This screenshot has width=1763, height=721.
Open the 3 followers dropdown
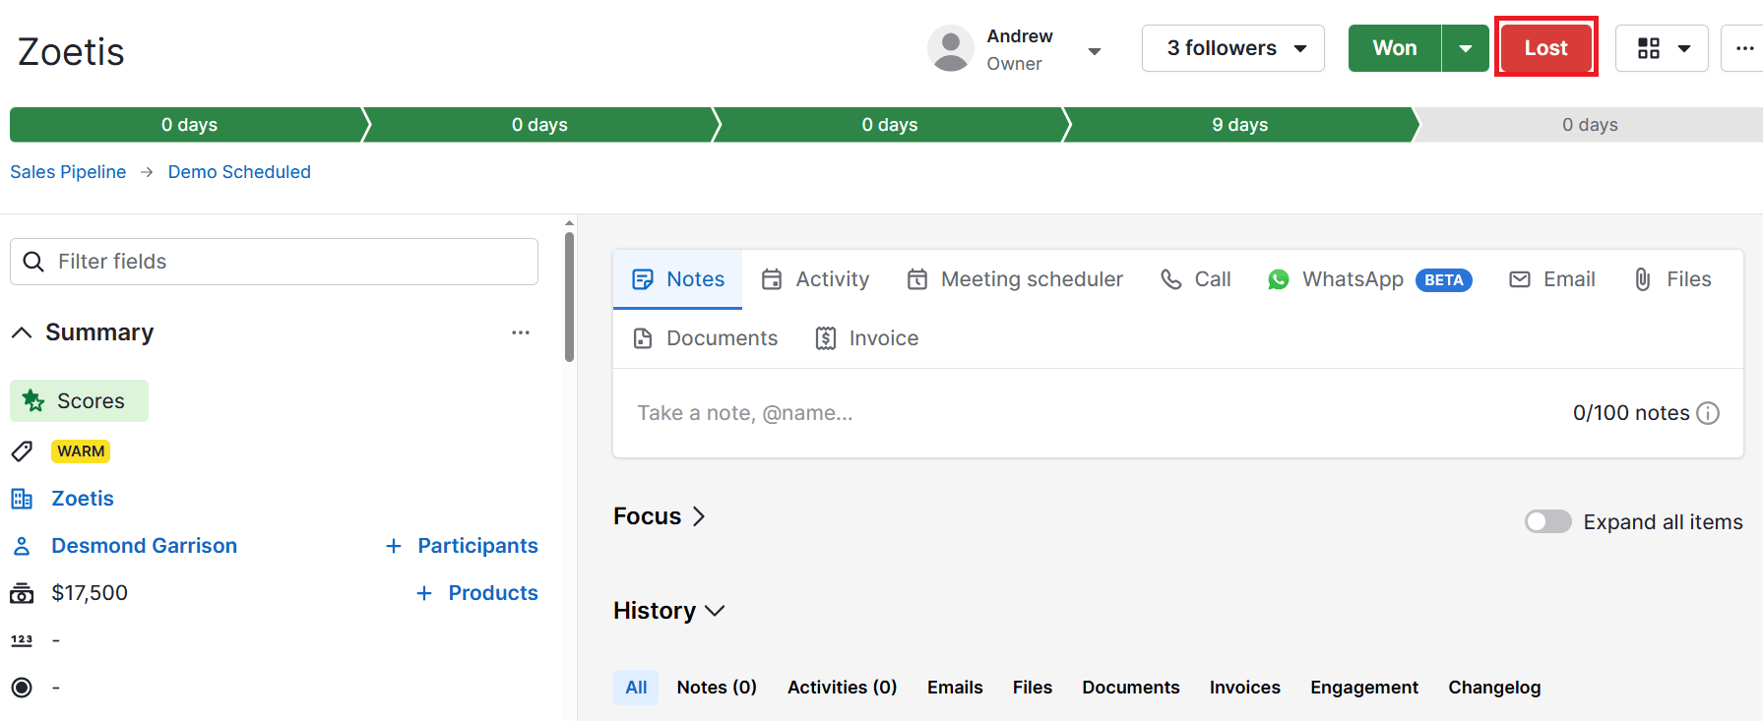coord(1233,48)
